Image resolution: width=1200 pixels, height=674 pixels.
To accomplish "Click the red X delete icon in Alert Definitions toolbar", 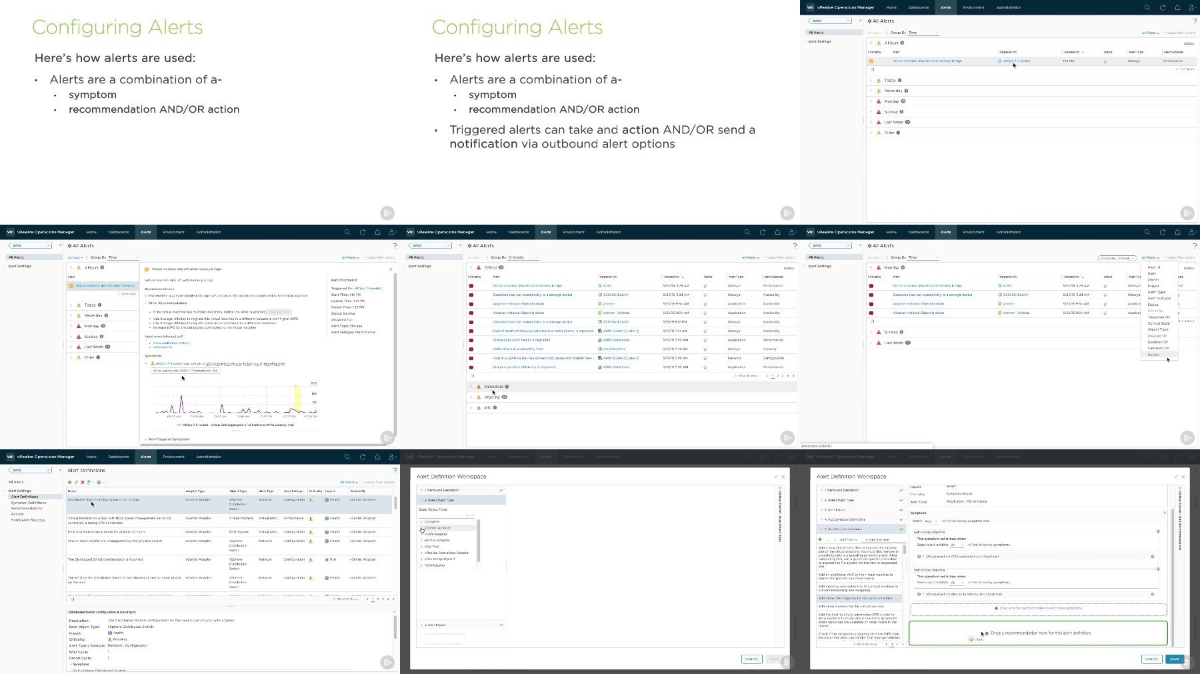I will pyautogui.click(x=83, y=482).
